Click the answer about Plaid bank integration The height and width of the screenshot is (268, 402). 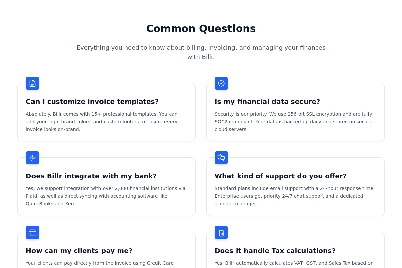tap(105, 196)
